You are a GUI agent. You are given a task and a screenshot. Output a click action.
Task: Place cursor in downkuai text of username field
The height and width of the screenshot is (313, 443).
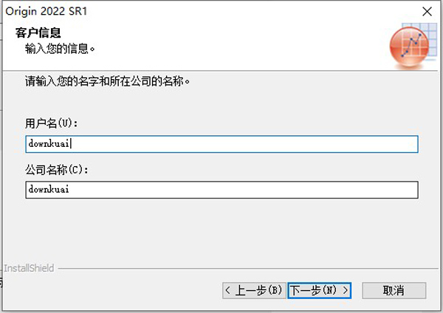point(49,143)
